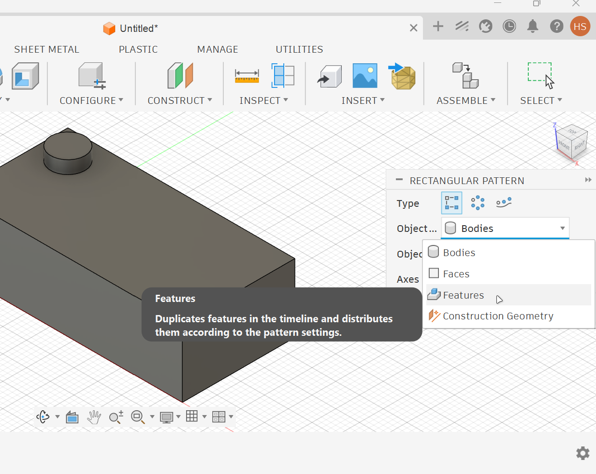The image size is (596, 474).
Task: Select the Measure tool icon
Action: coord(247,76)
